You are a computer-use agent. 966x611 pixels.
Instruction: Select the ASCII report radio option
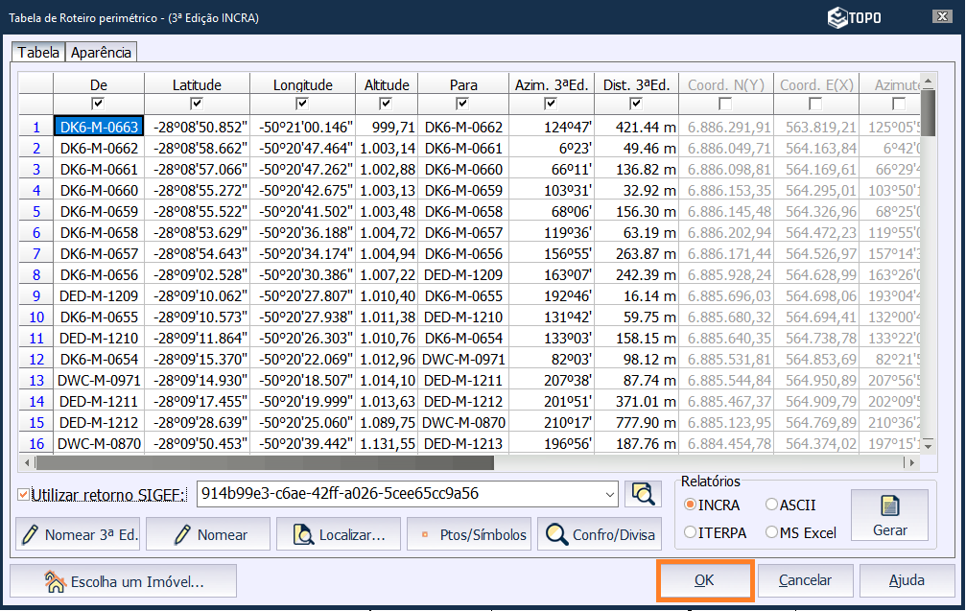[x=772, y=505]
